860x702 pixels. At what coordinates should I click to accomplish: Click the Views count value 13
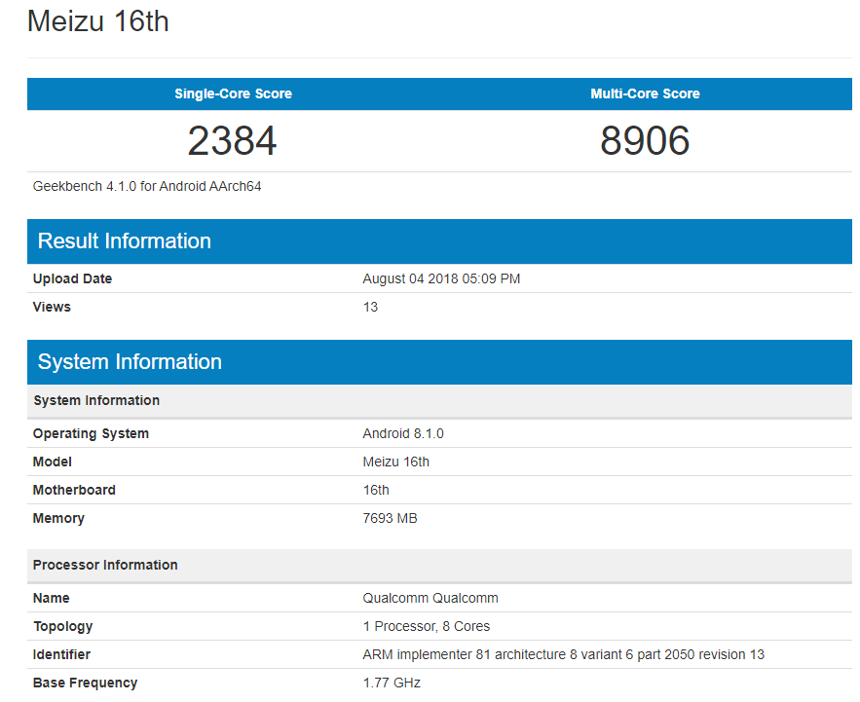(370, 307)
